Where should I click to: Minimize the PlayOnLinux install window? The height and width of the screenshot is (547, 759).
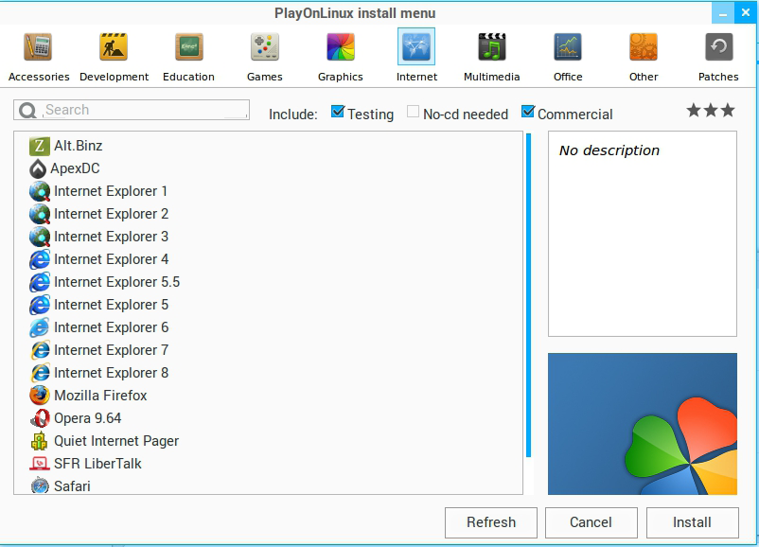click(x=723, y=13)
